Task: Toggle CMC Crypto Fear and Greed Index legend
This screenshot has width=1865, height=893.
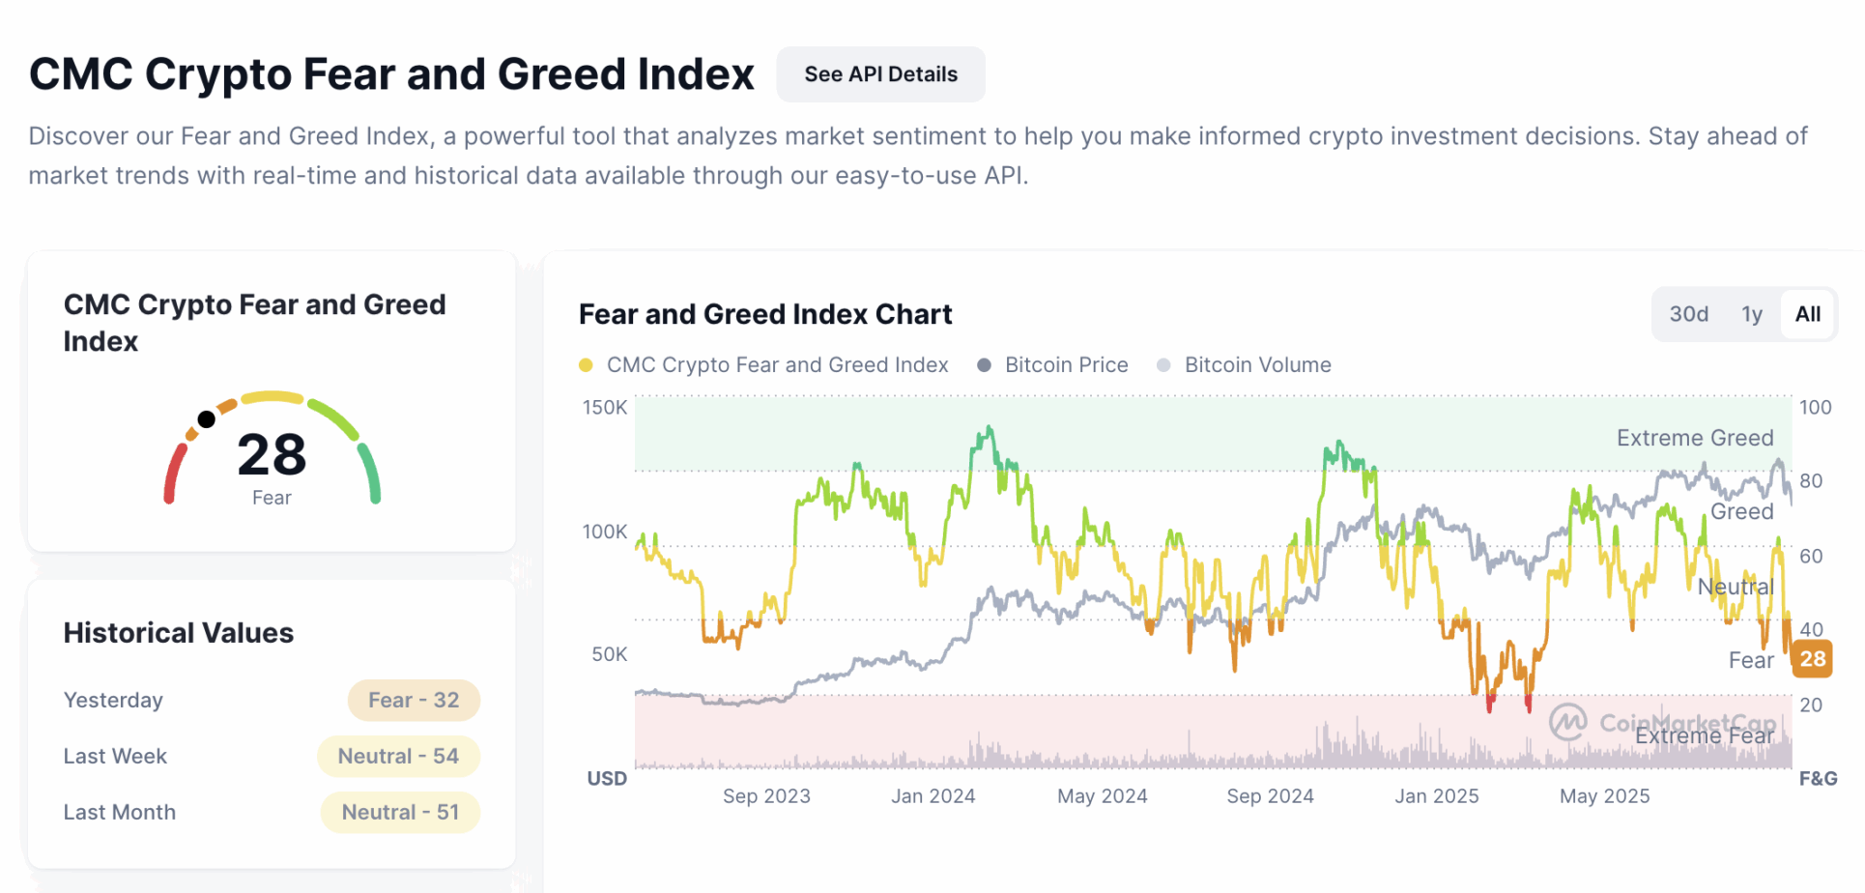Action: (x=777, y=365)
